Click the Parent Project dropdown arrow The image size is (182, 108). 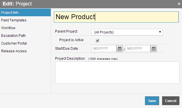(x=160, y=32)
